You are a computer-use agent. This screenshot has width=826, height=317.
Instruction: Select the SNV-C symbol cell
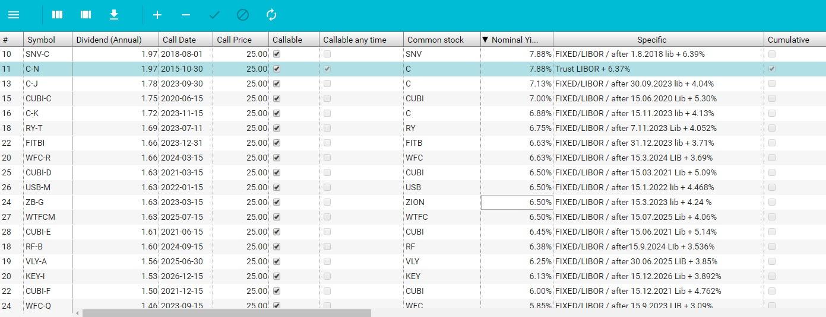coord(48,54)
